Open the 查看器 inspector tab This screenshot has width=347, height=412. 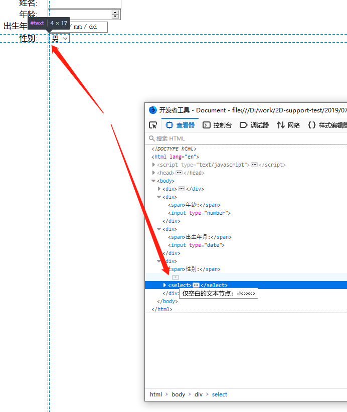click(x=180, y=125)
